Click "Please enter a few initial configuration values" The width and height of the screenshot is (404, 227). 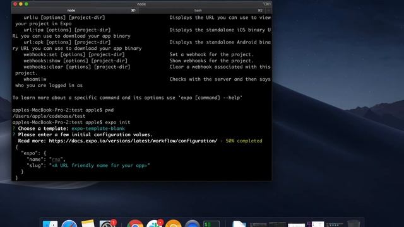click(x=85, y=134)
